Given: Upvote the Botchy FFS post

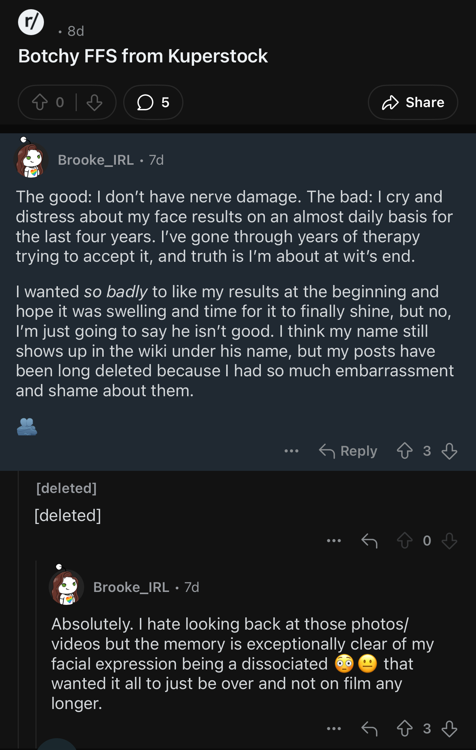Looking at the screenshot, I should (x=40, y=102).
